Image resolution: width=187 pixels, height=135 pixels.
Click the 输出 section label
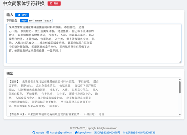coord(10,73)
